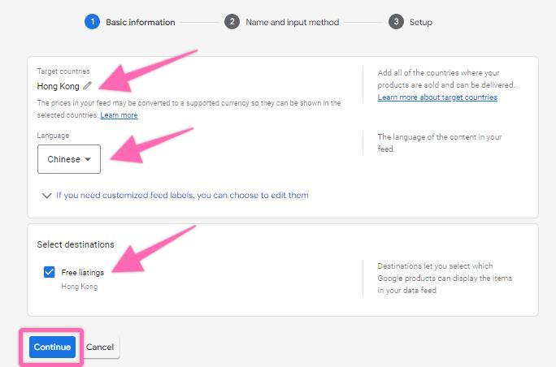Click the Free listings label text

(83, 273)
